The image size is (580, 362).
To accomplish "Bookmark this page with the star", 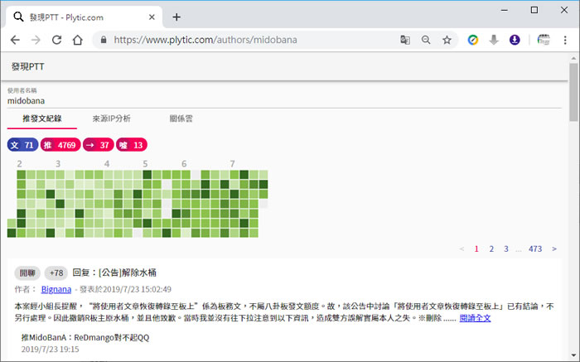I will [447, 40].
